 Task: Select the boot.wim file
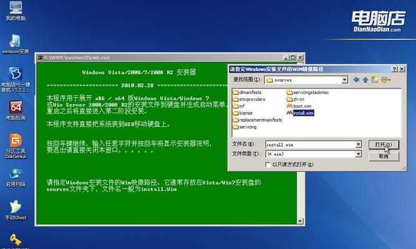point(299,106)
